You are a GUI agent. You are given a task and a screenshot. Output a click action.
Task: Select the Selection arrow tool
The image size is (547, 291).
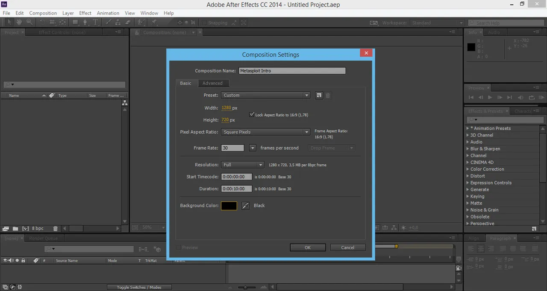(x=9, y=22)
